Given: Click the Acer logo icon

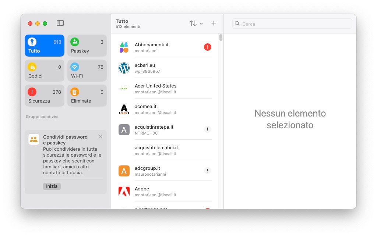Looking at the screenshot, I should (124, 89).
